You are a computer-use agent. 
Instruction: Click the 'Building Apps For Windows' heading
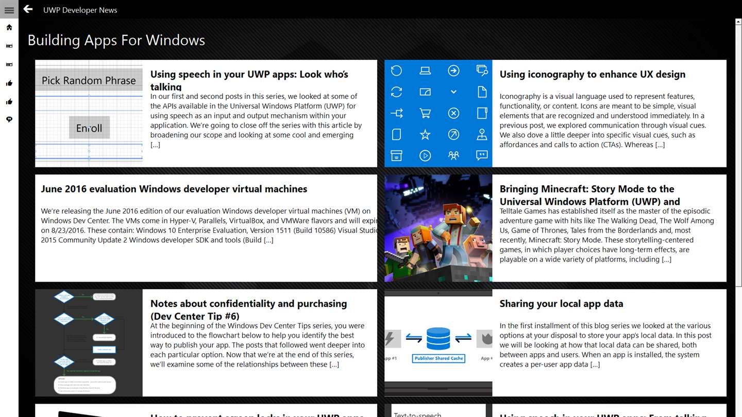click(x=116, y=40)
